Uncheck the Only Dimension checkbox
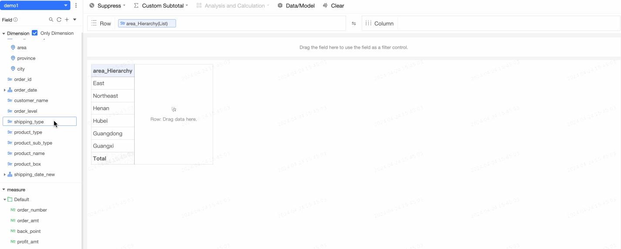Screen dimensions: 621x249 (x=35, y=33)
